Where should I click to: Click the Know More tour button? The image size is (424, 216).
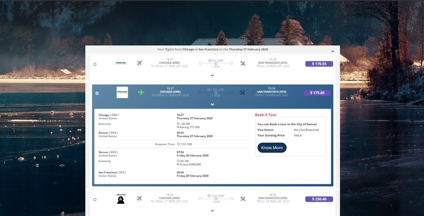[272, 148]
